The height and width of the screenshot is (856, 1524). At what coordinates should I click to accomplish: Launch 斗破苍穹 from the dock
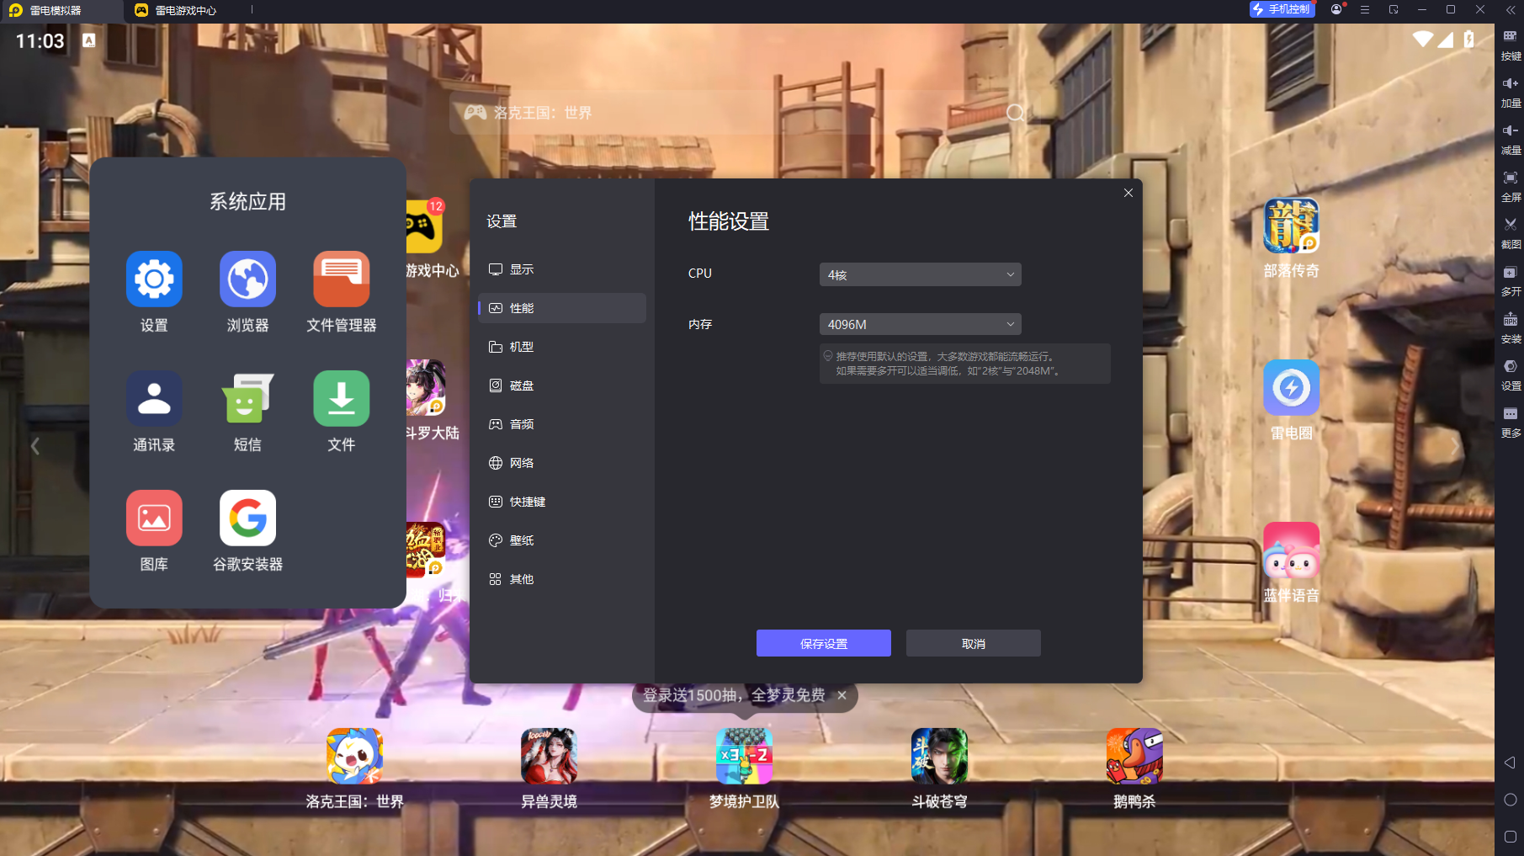pos(939,756)
